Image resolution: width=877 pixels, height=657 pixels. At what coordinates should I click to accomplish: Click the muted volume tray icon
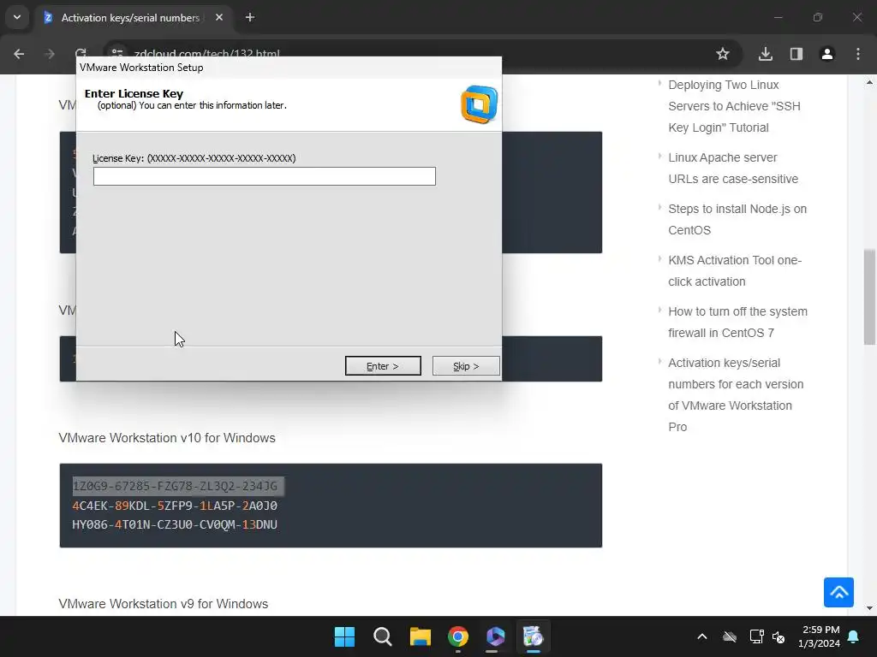(779, 636)
